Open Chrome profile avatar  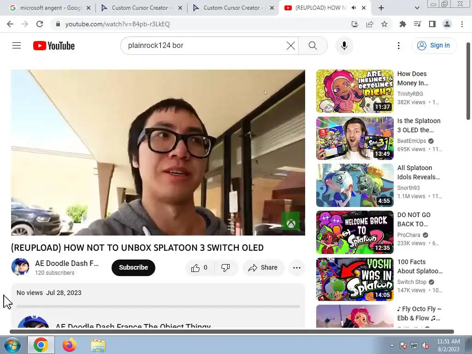447,24
